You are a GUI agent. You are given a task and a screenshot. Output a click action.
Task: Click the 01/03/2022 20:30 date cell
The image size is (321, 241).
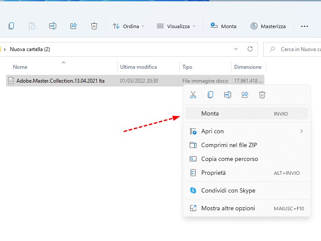139,81
